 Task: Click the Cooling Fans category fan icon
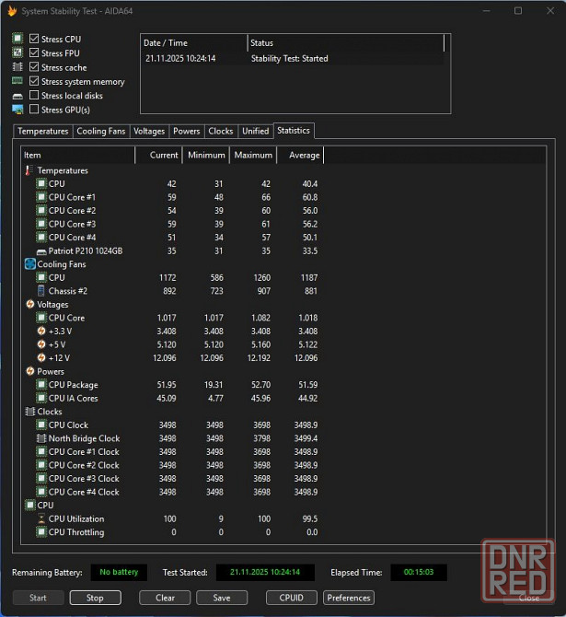tap(29, 264)
